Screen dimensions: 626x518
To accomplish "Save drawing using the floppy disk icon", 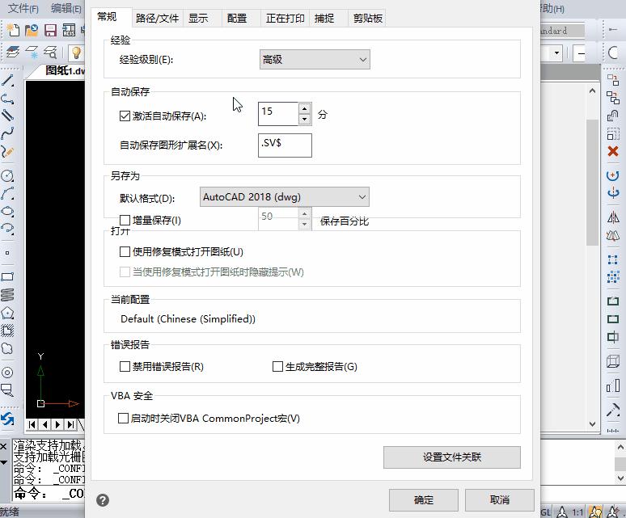I will pyautogui.click(x=50, y=31).
